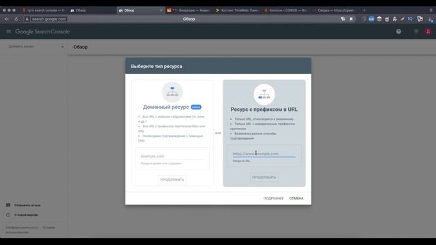Open the Google apps grid

(x=416, y=32)
